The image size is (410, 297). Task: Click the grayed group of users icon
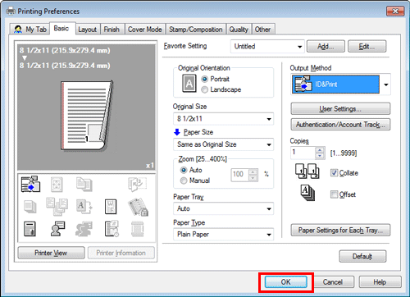[x=84, y=229]
